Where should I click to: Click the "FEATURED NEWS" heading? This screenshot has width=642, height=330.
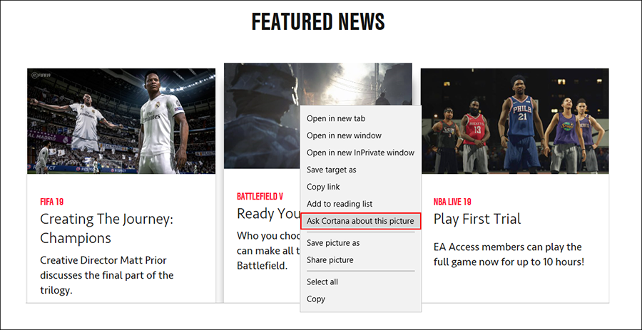pyautogui.click(x=318, y=22)
